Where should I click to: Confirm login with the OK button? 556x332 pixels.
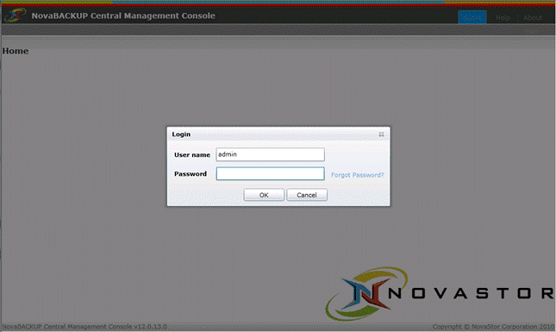tap(264, 195)
